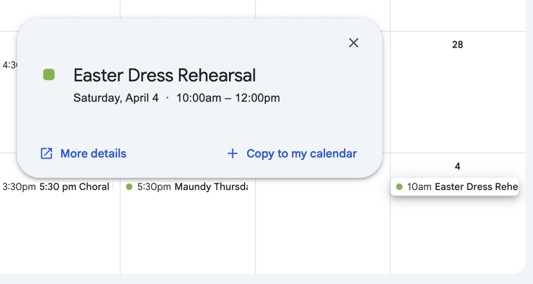This screenshot has height=284, width=533.
Task: Click the green dot beside Maundy Thursday event
Action: click(129, 187)
